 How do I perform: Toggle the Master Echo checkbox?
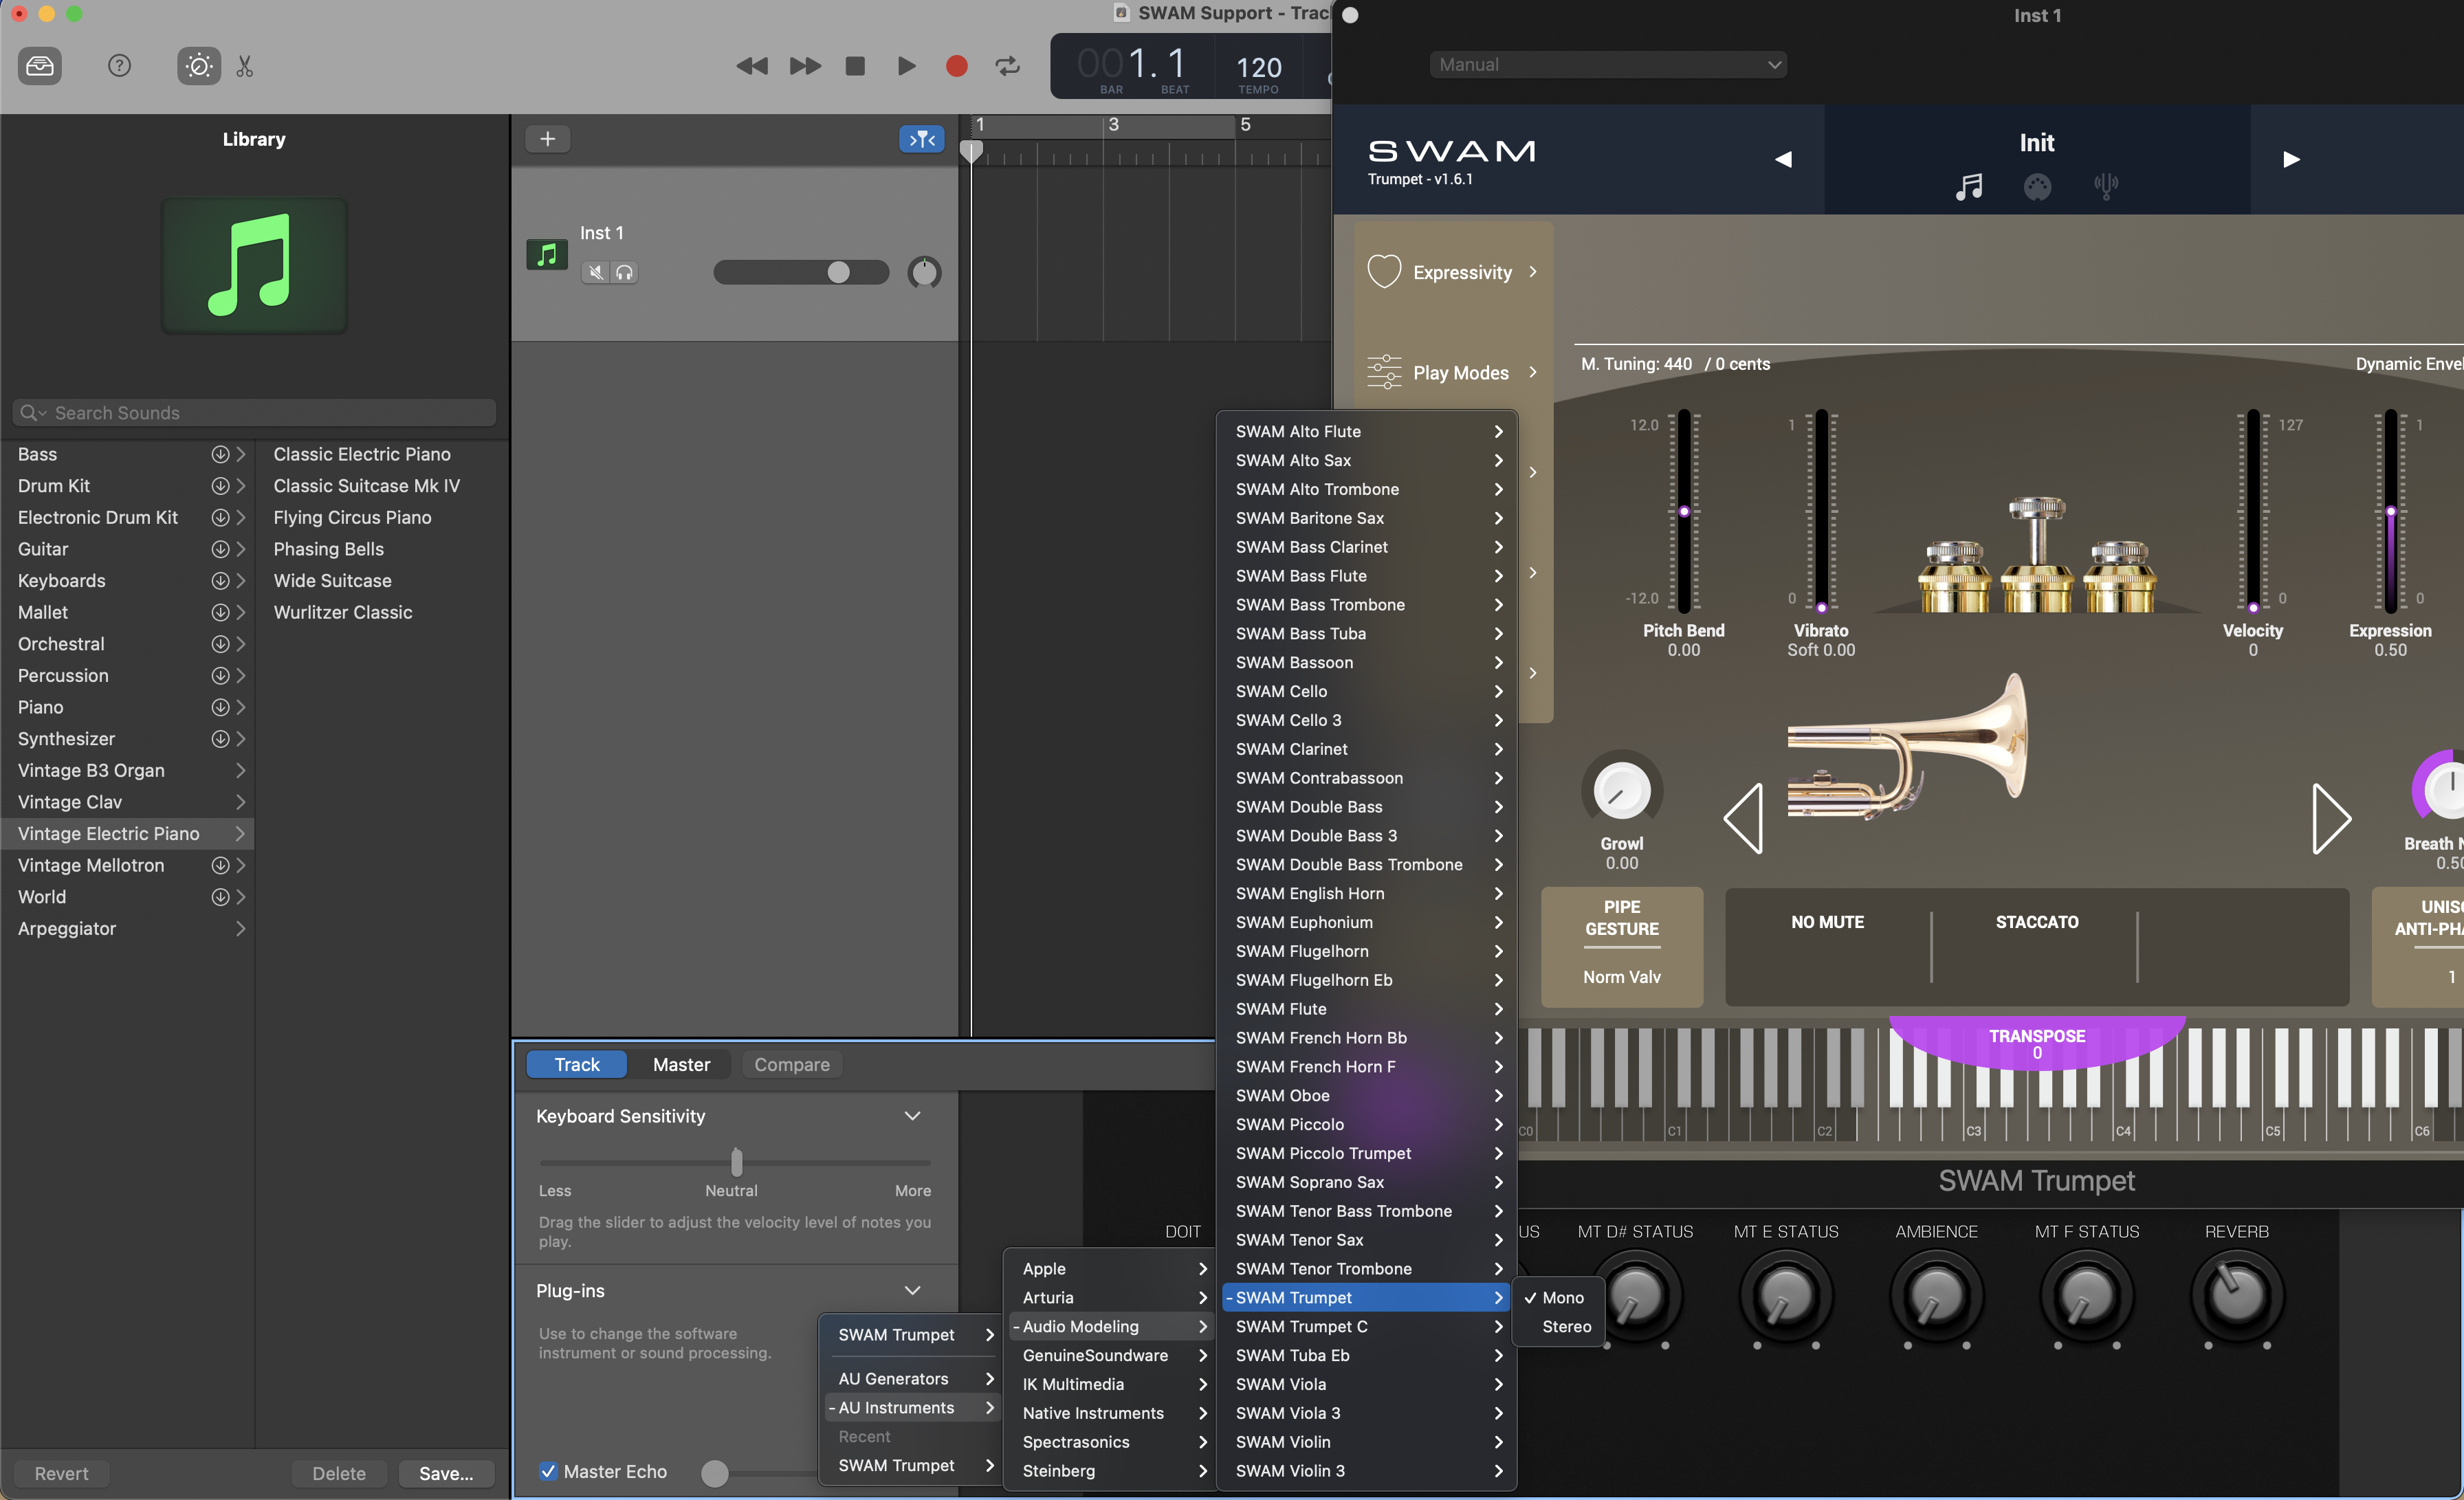tap(548, 1471)
